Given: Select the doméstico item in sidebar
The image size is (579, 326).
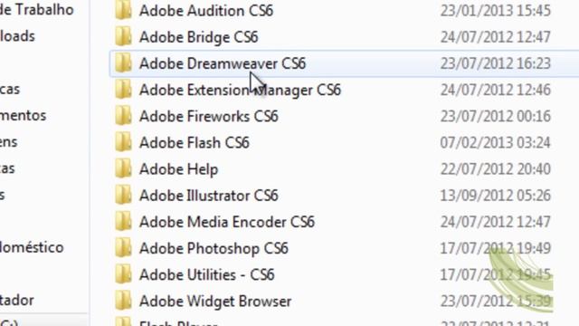Looking at the screenshot, I should coord(32,247).
